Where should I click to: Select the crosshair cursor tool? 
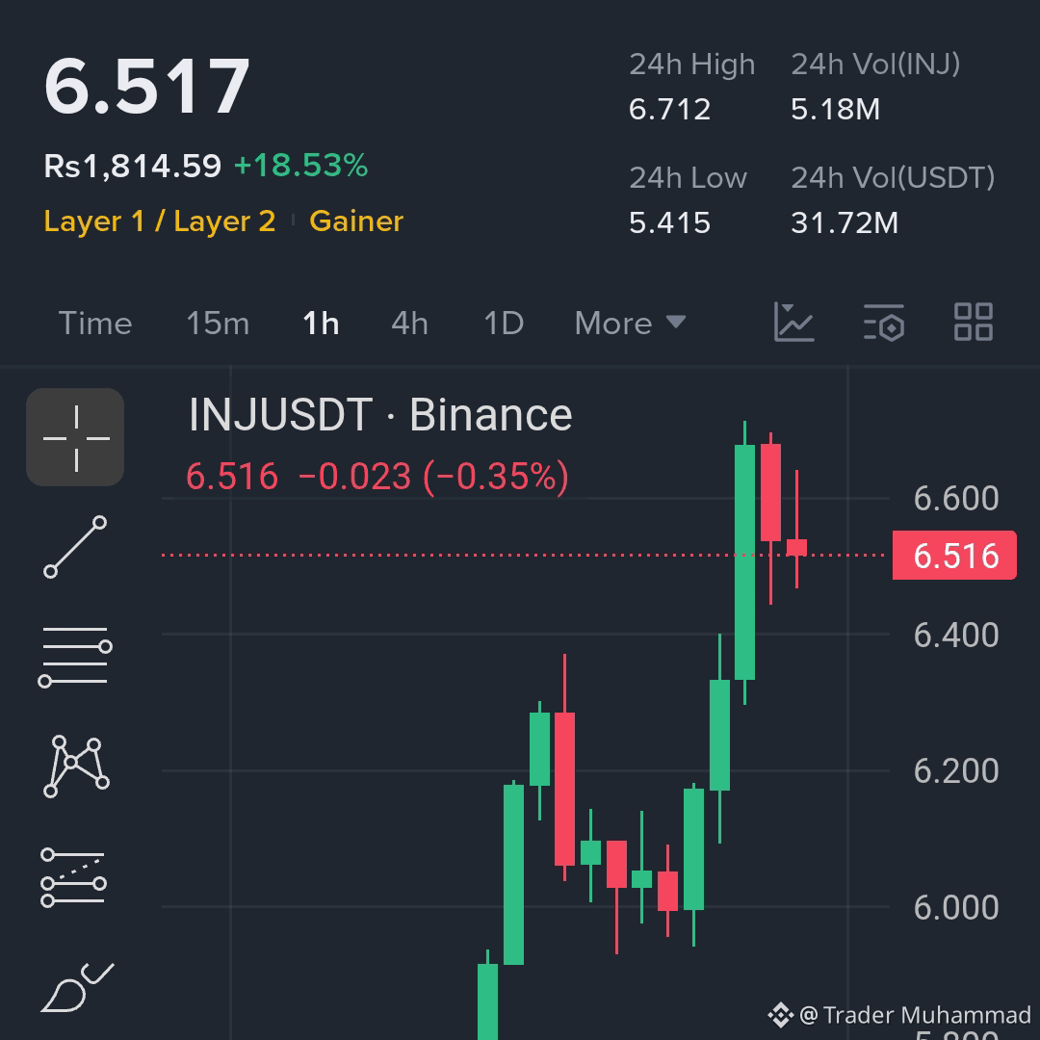[x=75, y=437]
